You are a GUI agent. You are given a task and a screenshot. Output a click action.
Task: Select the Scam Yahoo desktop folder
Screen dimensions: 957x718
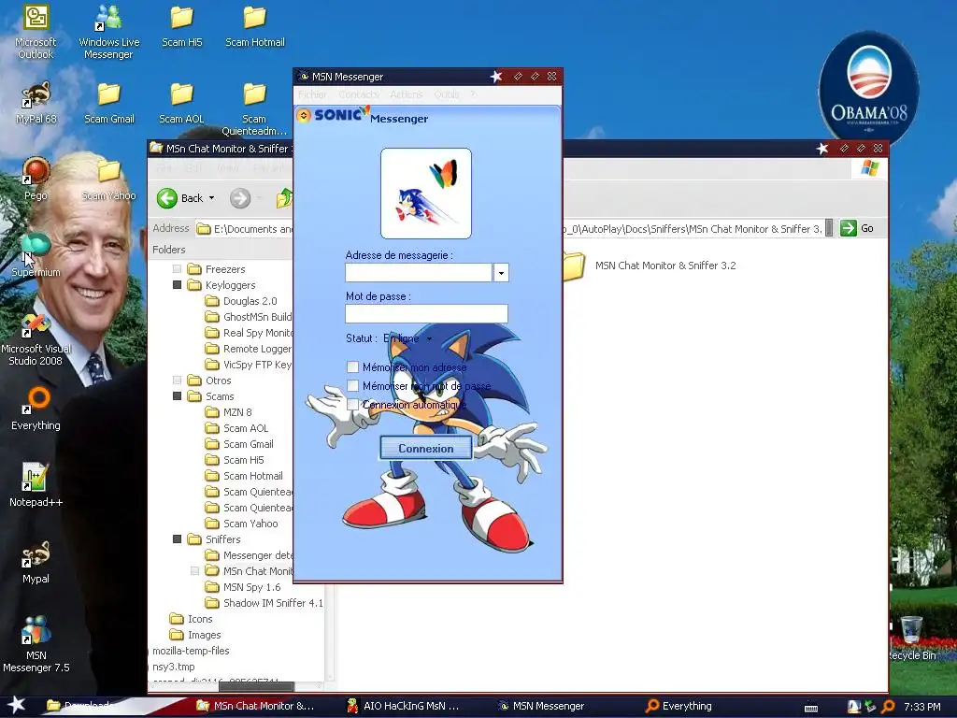coord(108,179)
